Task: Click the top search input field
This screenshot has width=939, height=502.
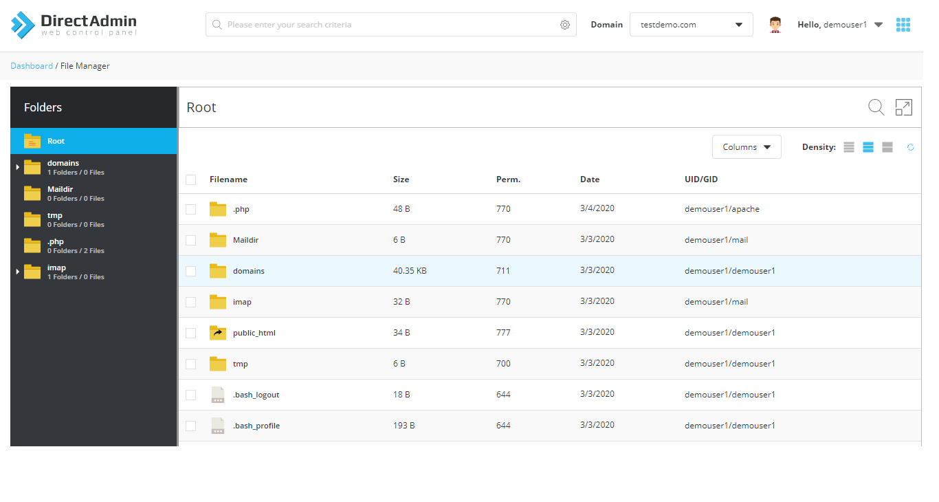Action: point(390,25)
